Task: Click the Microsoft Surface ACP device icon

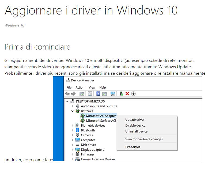Action: point(82,120)
